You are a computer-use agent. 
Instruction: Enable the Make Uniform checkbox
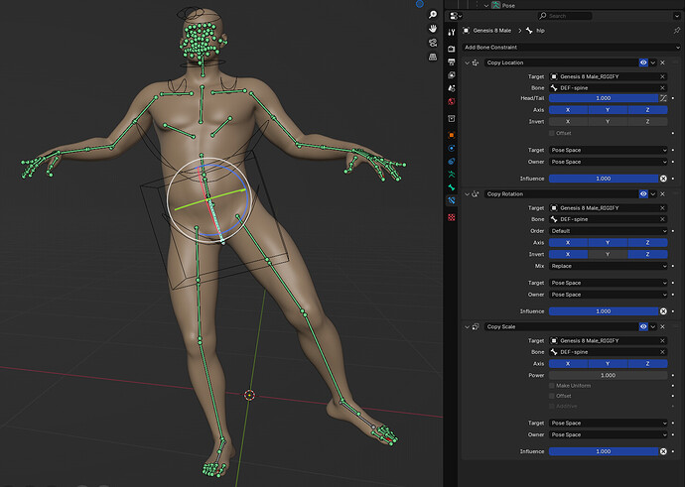click(552, 386)
